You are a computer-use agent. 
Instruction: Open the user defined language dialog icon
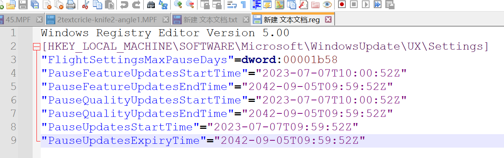[x=267, y=5]
